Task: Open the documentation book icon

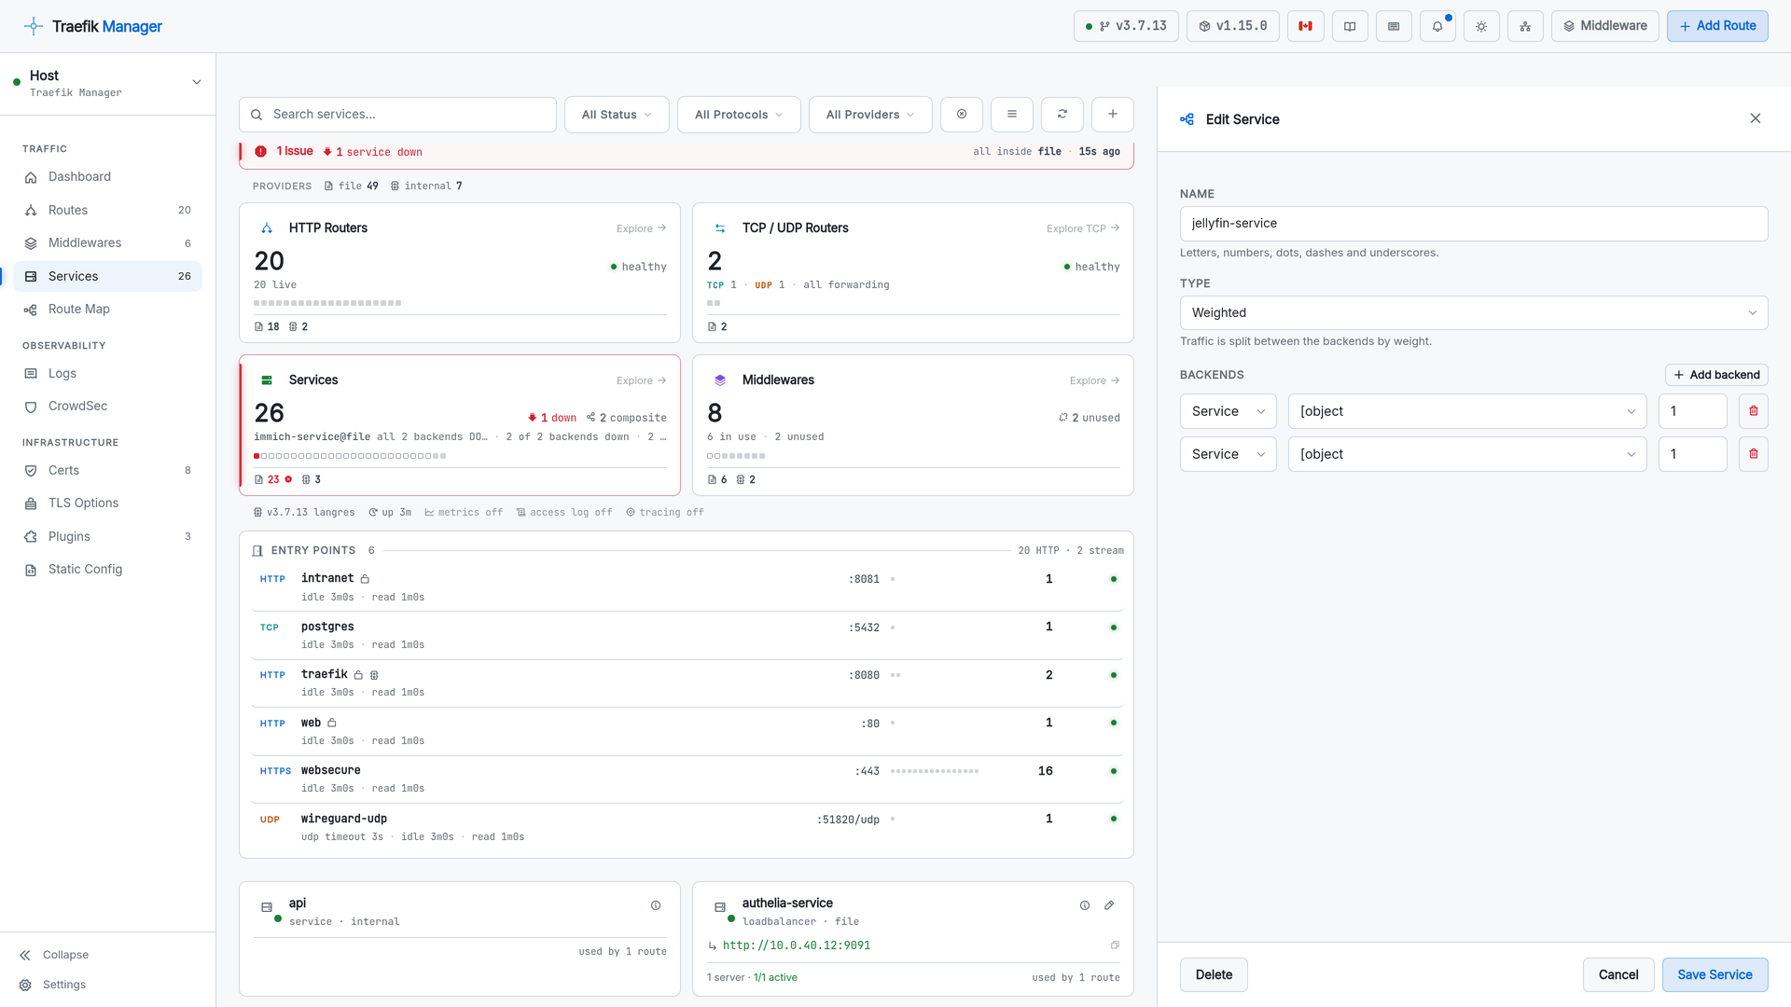Action: click(1350, 26)
